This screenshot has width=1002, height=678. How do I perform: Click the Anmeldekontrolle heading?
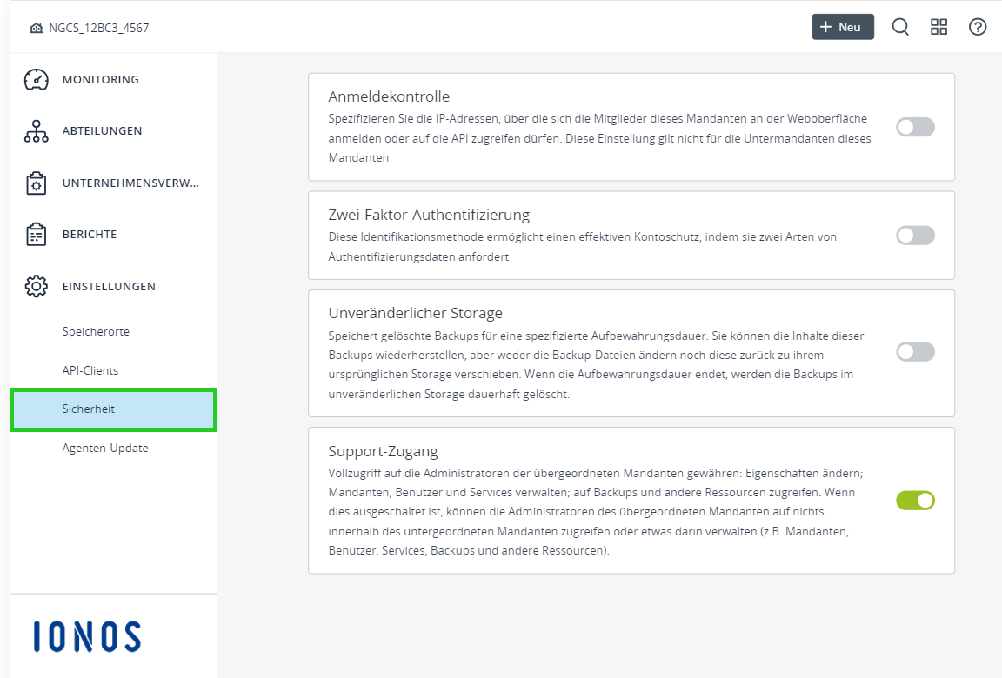(389, 96)
